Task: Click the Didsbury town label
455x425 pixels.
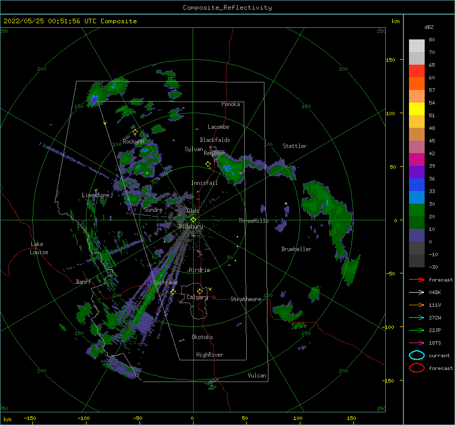Action: [191, 226]
